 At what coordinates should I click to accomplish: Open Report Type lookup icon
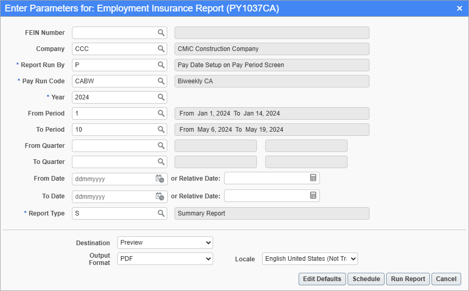[161, 213]
